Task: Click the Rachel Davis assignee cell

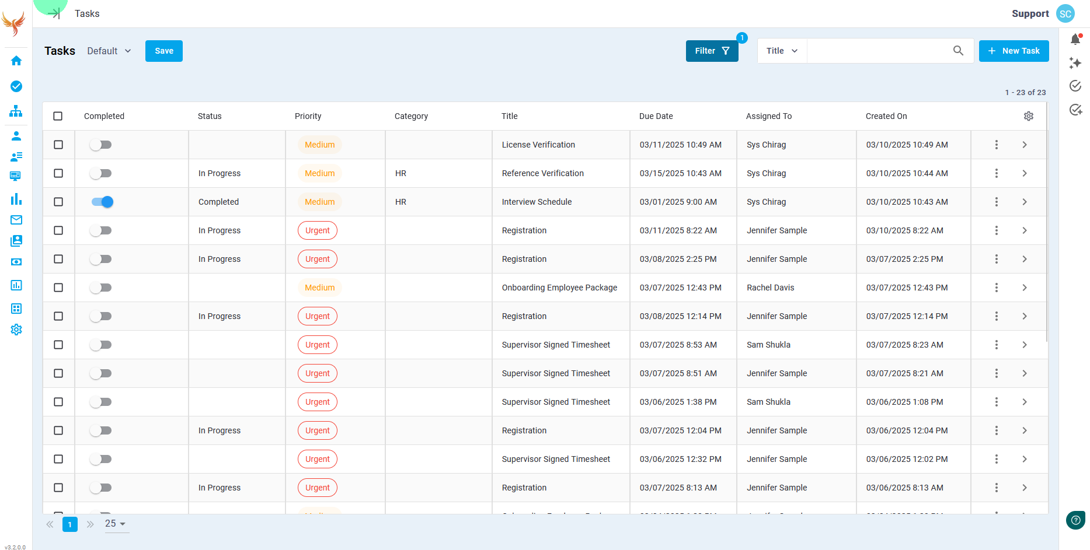Action: (796, 288)
